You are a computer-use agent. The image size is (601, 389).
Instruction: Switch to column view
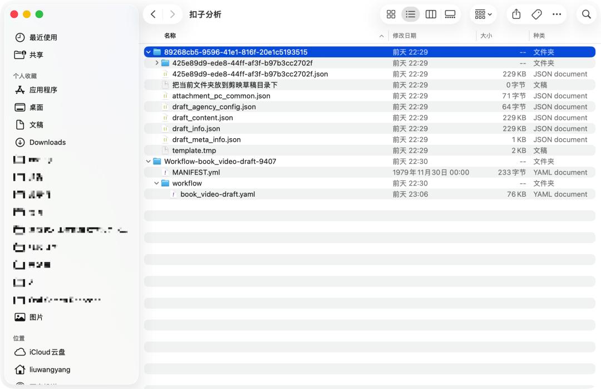(x=431, y=14)
